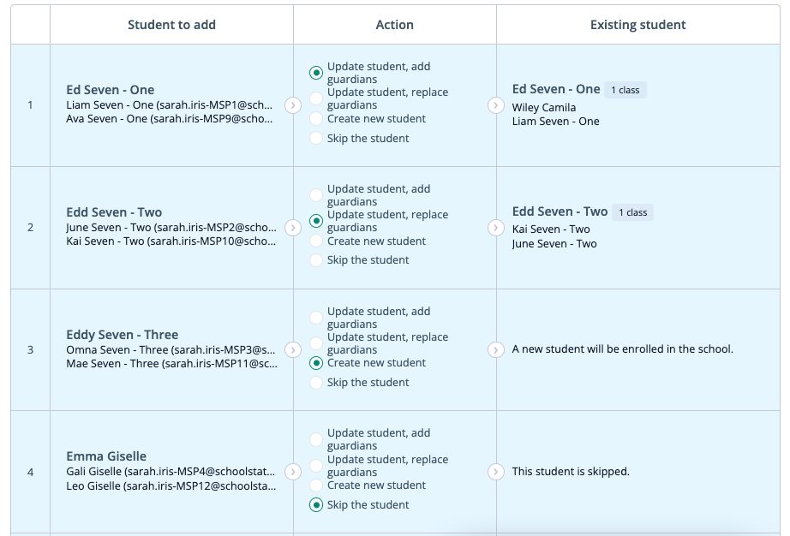Select 'Skip the student' for Eddy Seven - Three
Viewport: 790px width, 536px height.
316,383
